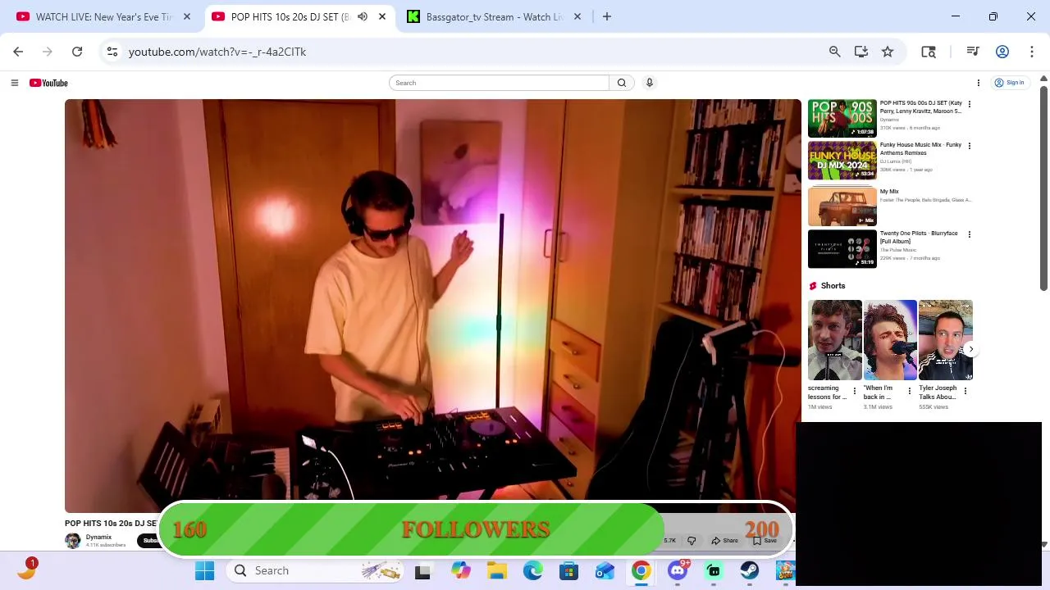Image resolution: width=1050 pixels, height=590 pixels.
Task: Click the POP HITS 10s 20s DJ SET video title
Action: point(111,523)
